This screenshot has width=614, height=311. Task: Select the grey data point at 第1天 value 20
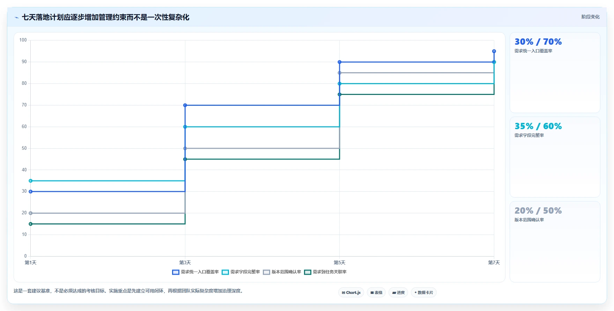tap(31, 213)
